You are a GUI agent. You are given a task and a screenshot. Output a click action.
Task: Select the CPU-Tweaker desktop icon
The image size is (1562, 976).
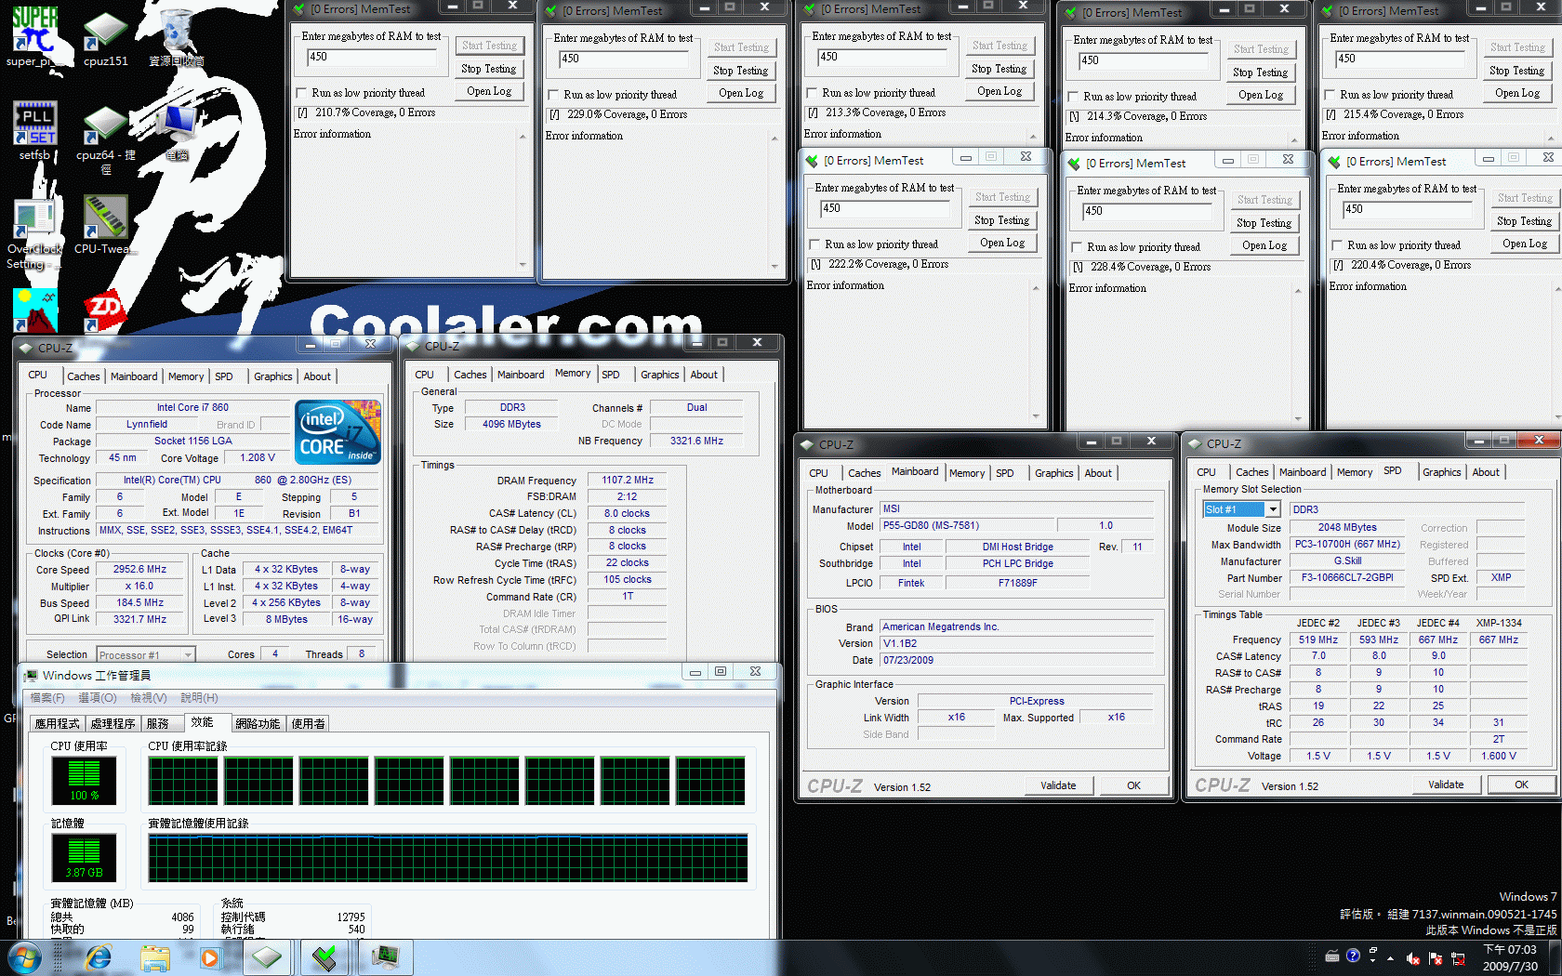pyautogui.click(x=105, y=223)
